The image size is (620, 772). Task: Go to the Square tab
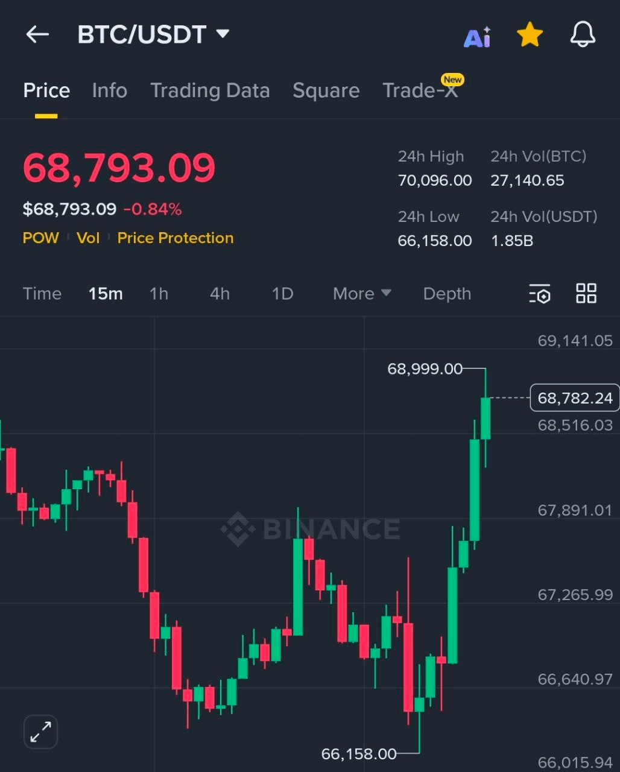coord(326,90)
